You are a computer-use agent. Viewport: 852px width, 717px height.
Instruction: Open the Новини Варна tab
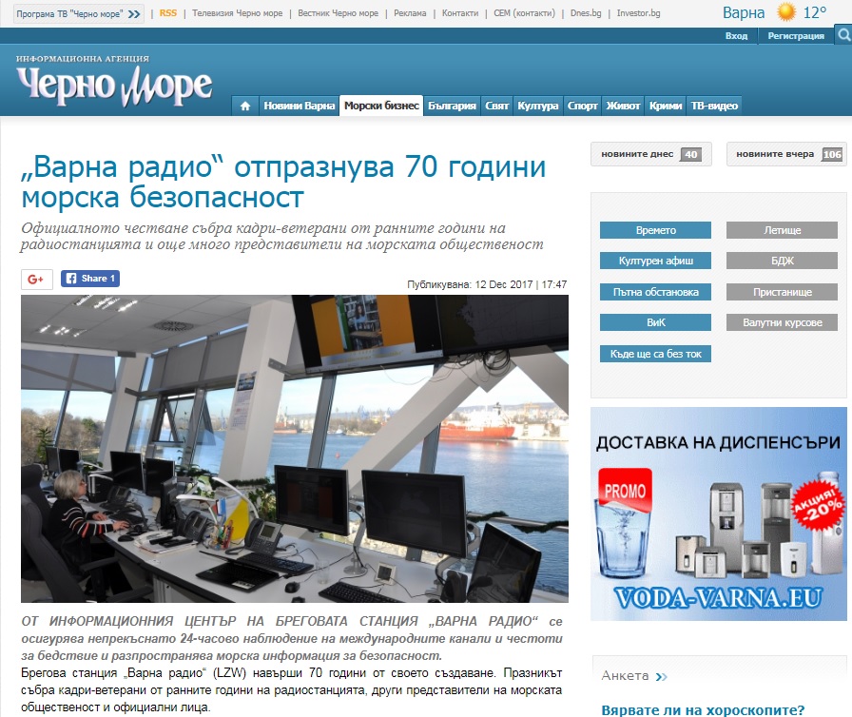pyautogui.click(x=299, y=106)
